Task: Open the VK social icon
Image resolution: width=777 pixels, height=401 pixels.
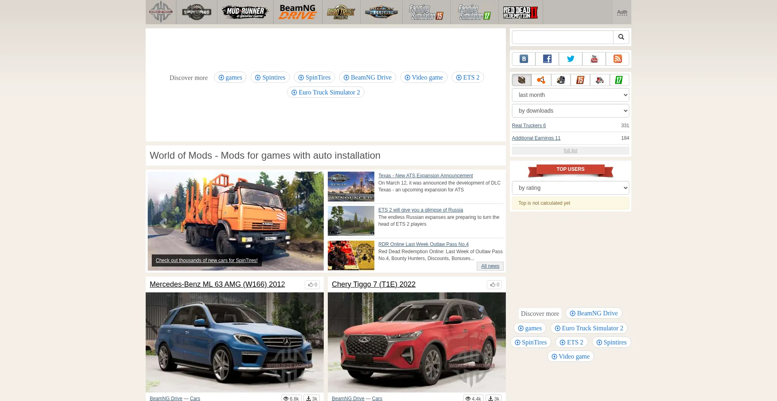Action: (524, 59)
